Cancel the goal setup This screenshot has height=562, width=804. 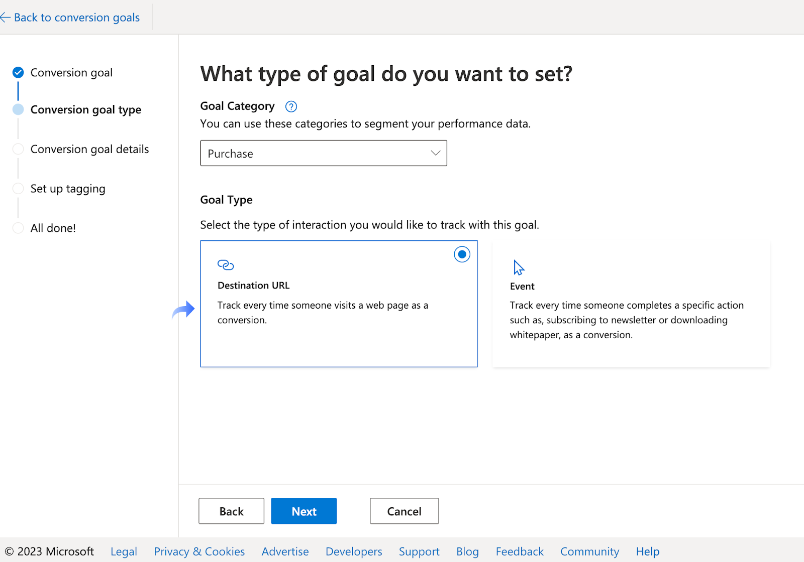404,511
